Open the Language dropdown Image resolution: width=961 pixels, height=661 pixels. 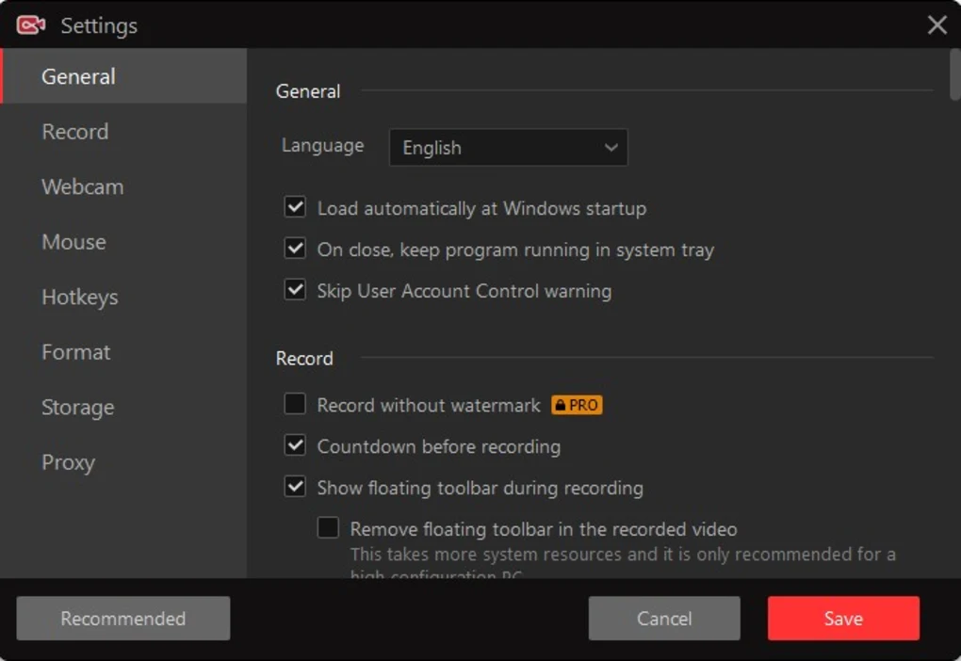pos(509,147)
